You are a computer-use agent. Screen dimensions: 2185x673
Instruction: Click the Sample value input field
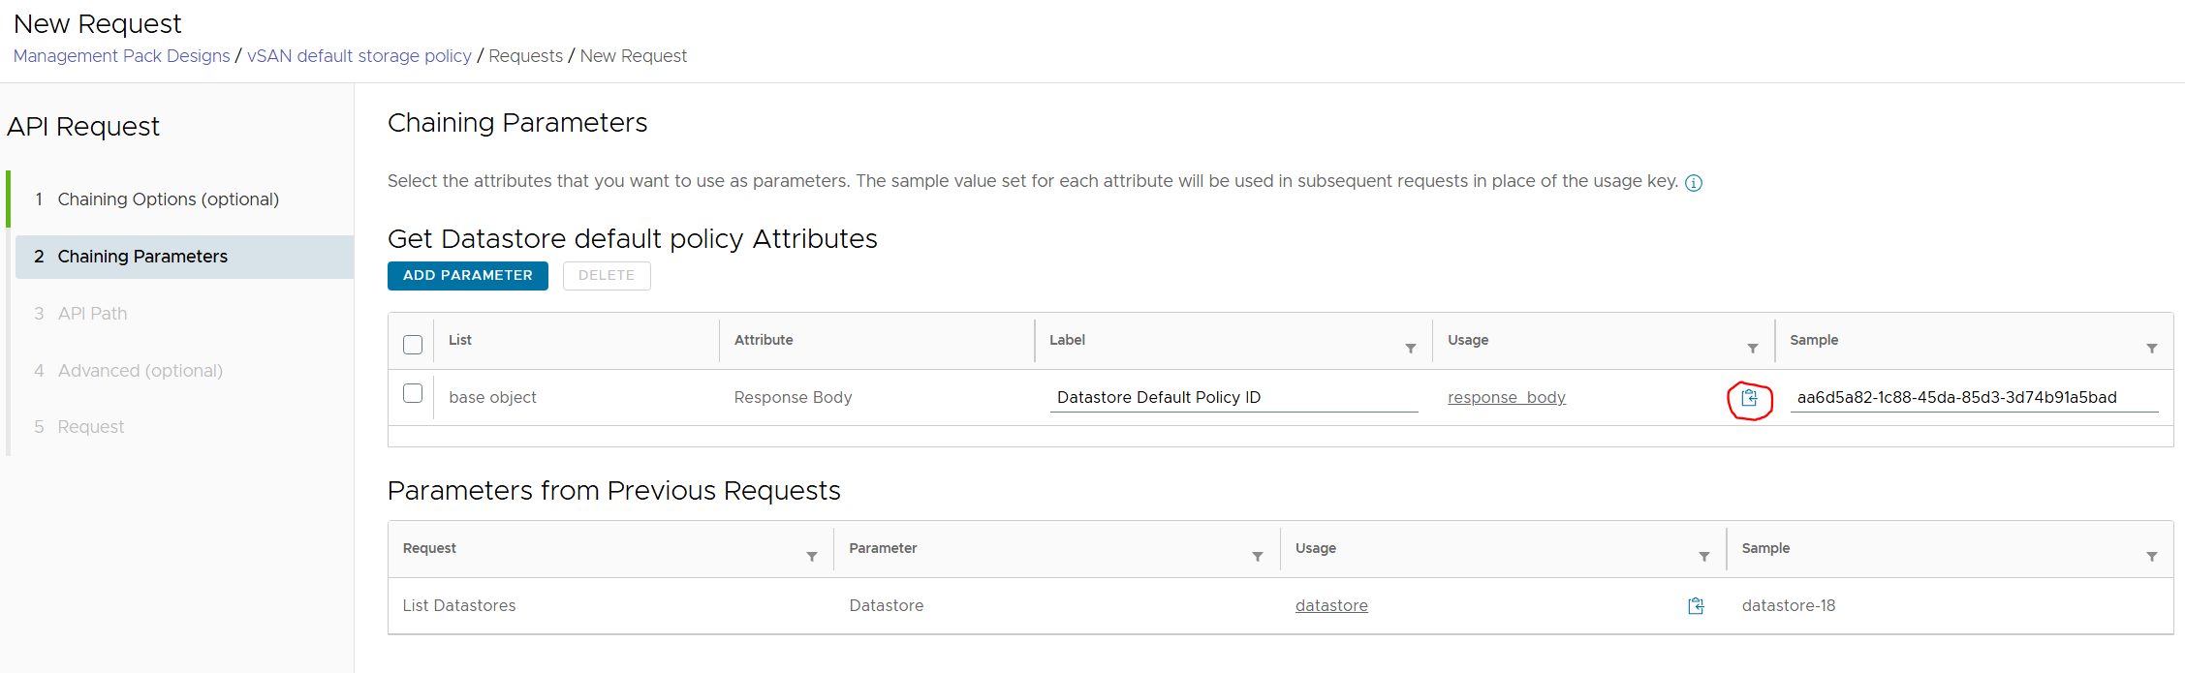1973,398
